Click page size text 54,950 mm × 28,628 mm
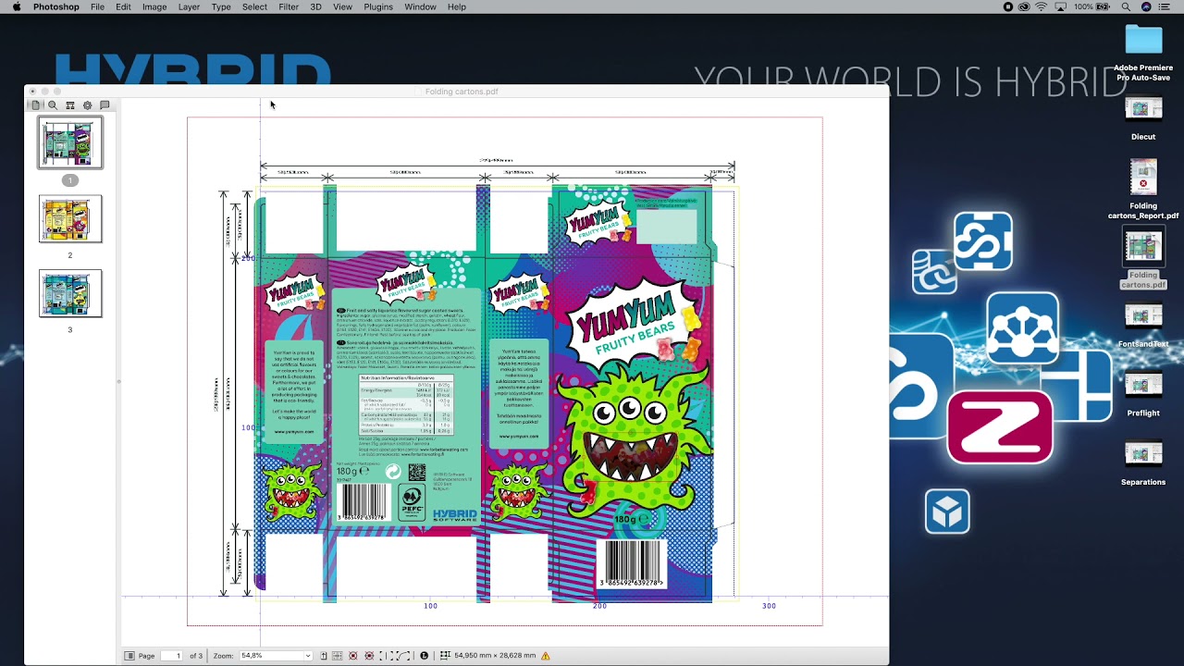This screenshot has height=666, width=1184. coord(495,656)
